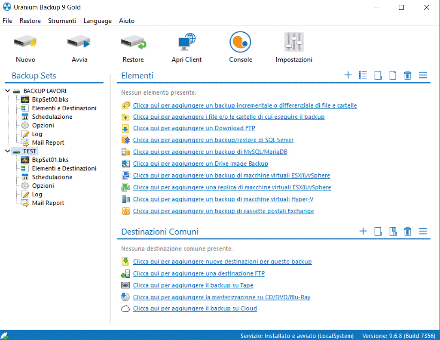This screenshot has width=440, height=340.
Task: Collapse the TEST backup set node
Action: click(x=8, y=151)
